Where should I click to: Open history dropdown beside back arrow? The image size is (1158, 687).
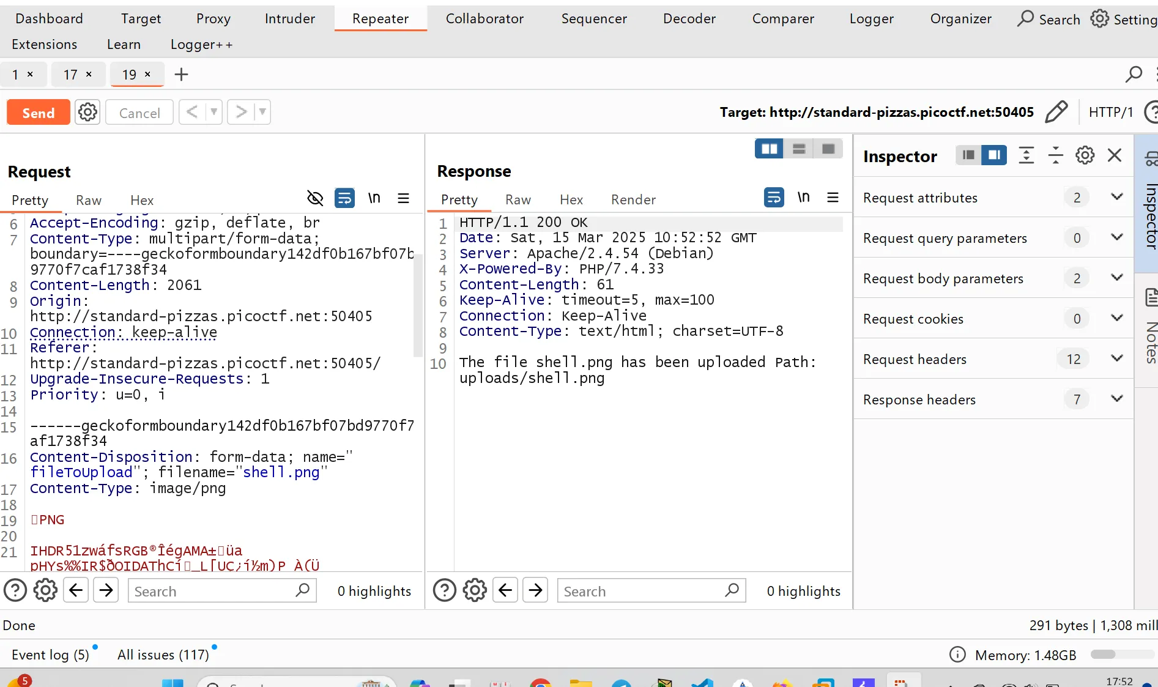click(x=213, y=112)
